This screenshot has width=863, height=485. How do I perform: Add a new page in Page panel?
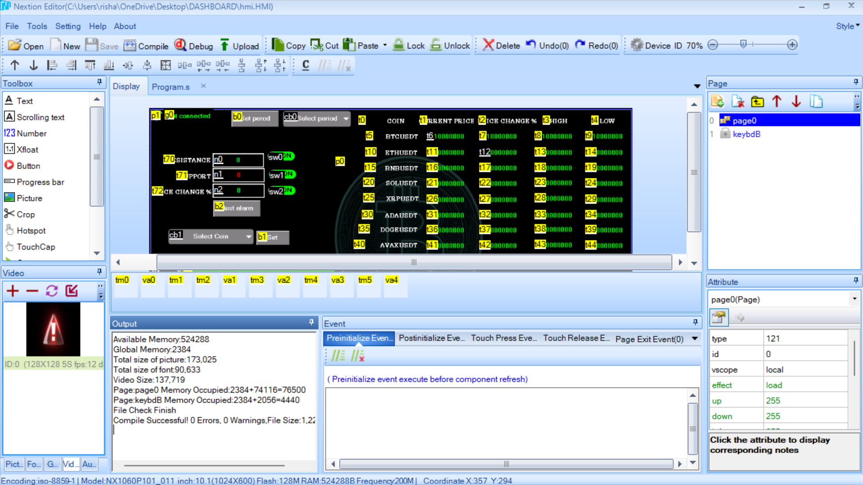point(717,102)
